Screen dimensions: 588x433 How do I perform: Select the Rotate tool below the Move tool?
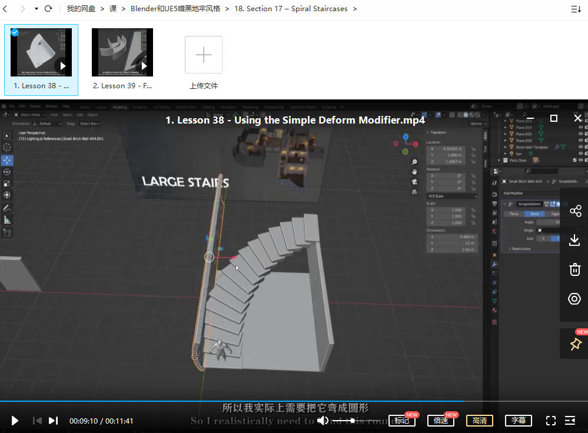point(6,172)
